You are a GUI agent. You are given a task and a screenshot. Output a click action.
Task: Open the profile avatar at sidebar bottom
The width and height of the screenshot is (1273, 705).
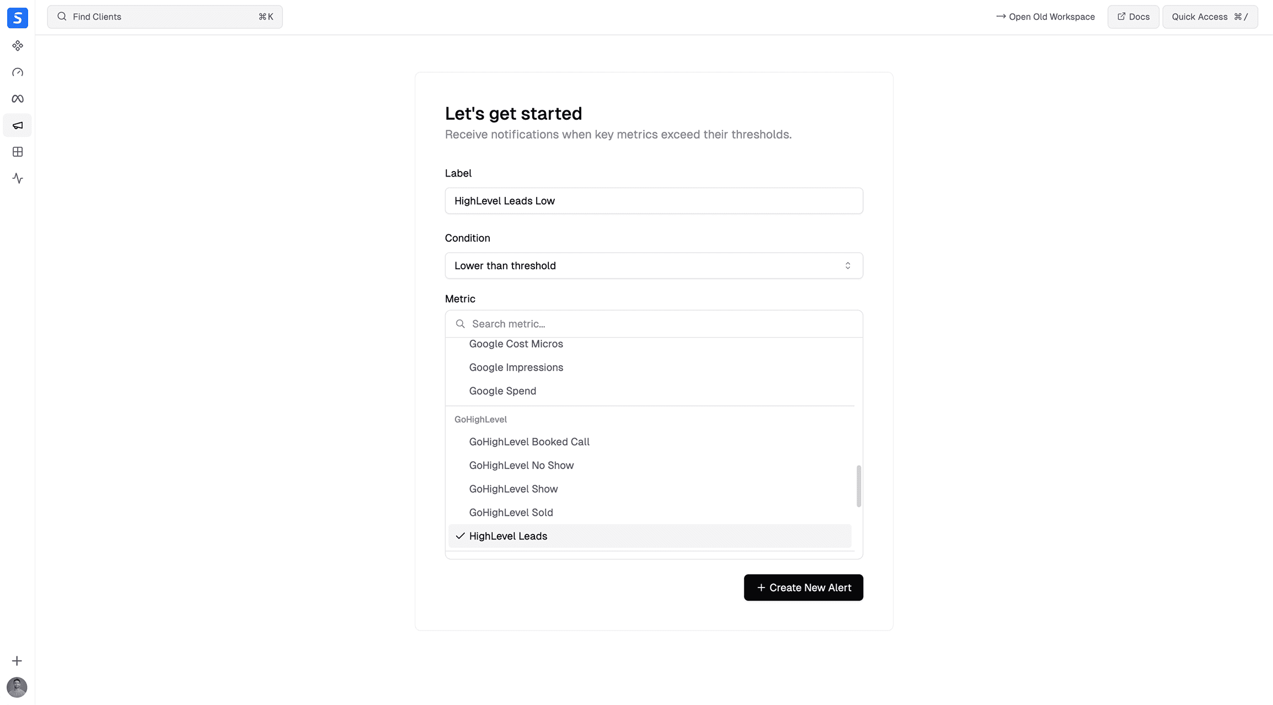tap(17, 687)
